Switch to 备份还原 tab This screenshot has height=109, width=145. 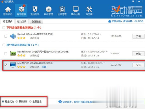(x=36, y=22)
